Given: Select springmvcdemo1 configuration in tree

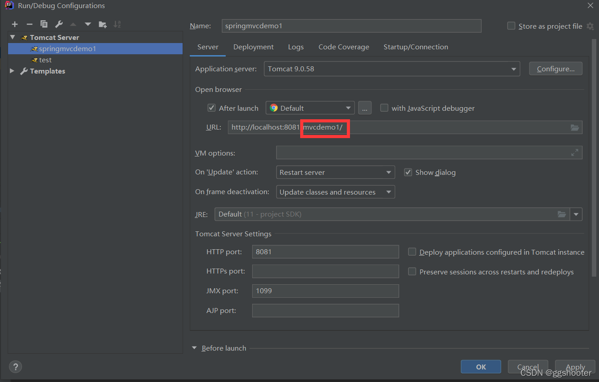Looking at the screenshot, I should coord(95,48).
